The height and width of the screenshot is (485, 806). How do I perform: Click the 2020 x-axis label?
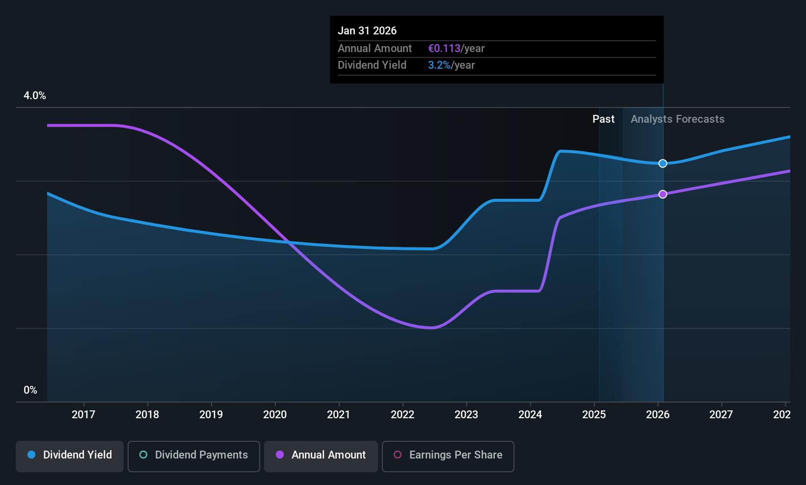(275, 415)
